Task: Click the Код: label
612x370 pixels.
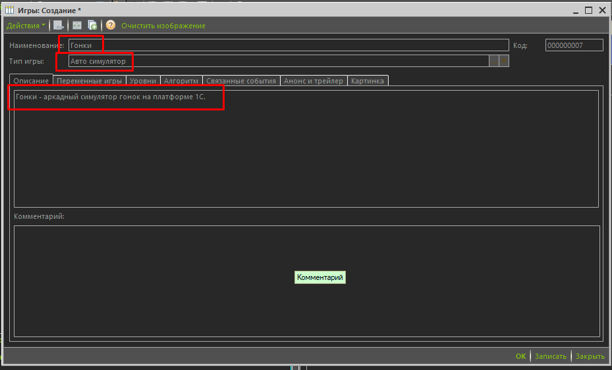Action: coord(520,45)
